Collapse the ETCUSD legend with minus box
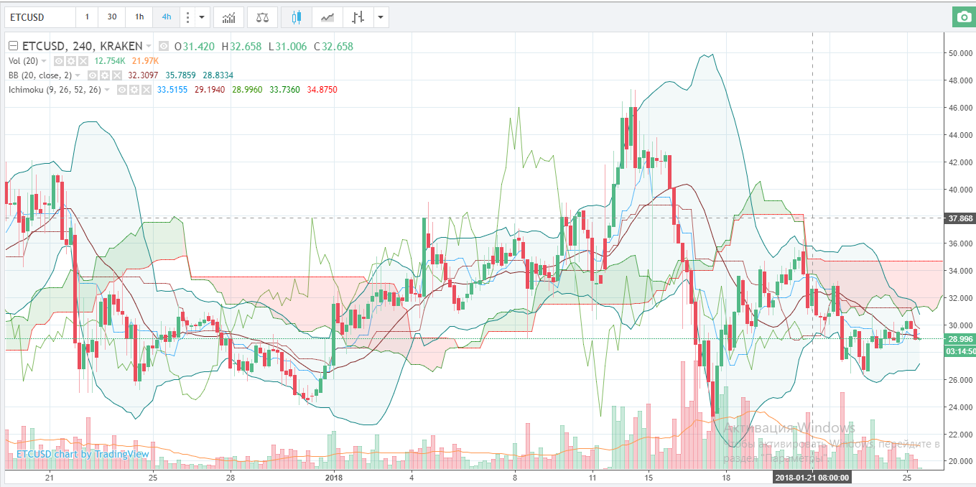Screen dimensions: 976x487 tap(12, 46)
